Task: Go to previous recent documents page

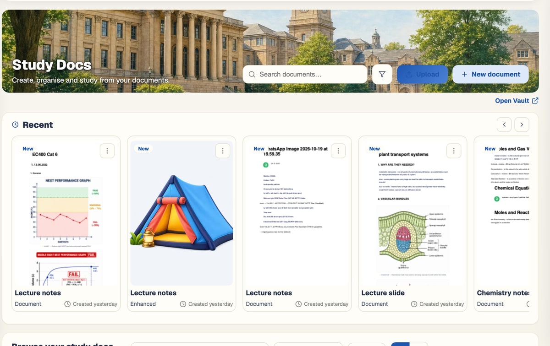Action: click(x=504, y=124)
